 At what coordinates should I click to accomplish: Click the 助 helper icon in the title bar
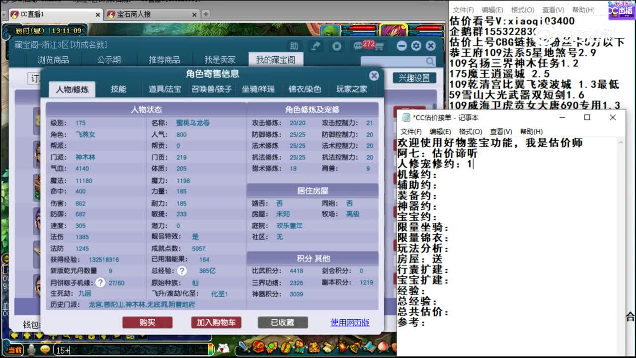pos(294,46)
